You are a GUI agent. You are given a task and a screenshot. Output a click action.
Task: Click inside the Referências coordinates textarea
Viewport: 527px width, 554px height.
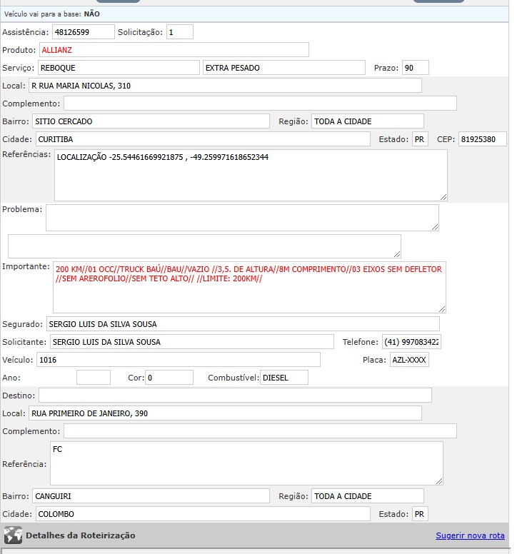click(x=250, y=175)
